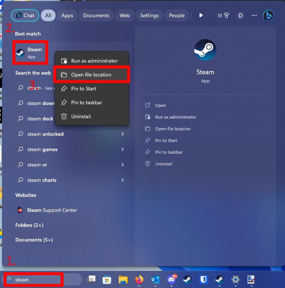
Task: Switch to the Documents filter tab
Action: (x=96, y=15)
